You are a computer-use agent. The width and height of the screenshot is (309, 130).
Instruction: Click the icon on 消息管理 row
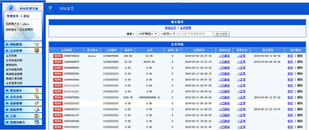point(37,110)
